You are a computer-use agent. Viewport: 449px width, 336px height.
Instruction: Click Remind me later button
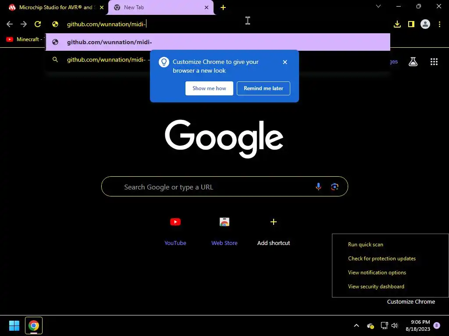coord(264,88)
